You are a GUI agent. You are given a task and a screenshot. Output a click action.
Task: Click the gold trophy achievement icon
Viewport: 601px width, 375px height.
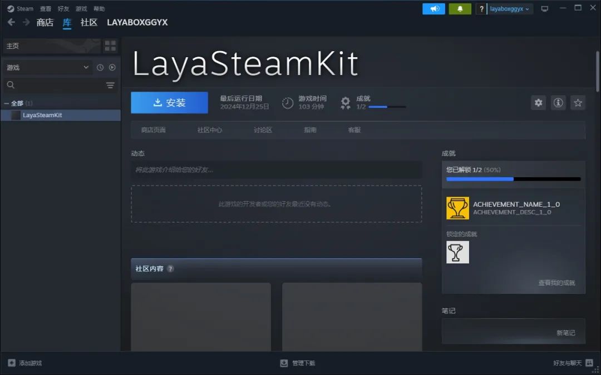point(457,208)
